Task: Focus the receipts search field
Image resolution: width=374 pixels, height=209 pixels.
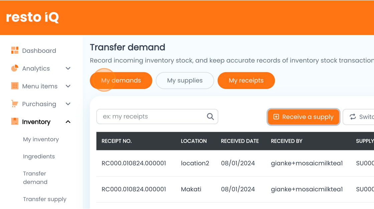Action: click(x=152, y=116)
